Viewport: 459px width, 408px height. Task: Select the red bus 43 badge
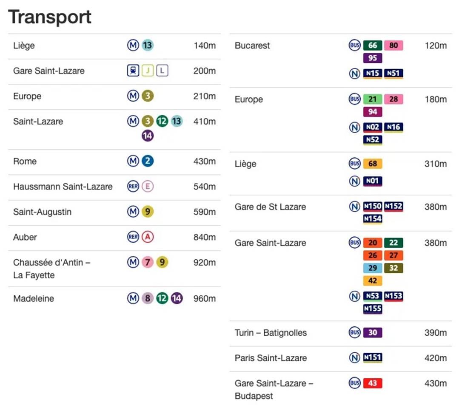pos(373,383)
